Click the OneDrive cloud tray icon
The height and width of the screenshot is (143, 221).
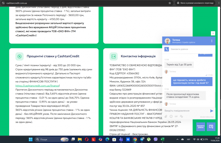click(x=182, y=139)
